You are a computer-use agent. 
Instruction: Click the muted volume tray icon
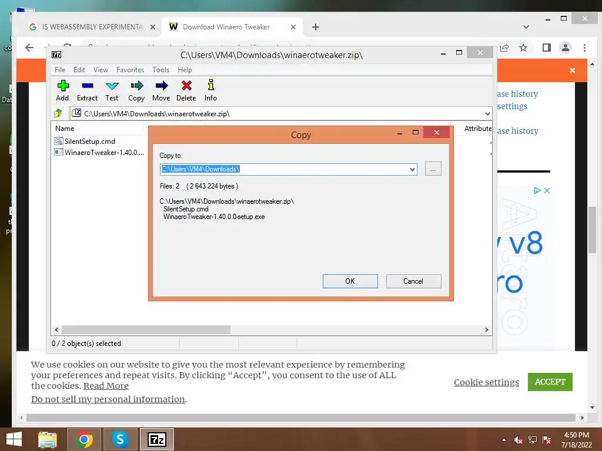[x=518, y=440]
